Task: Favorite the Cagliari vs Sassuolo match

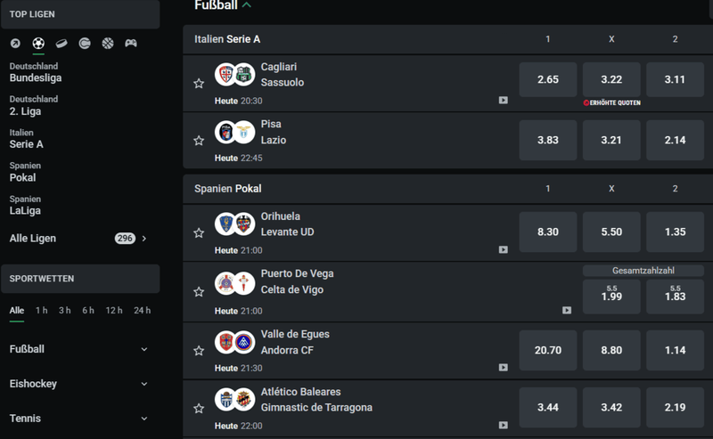Action: coord(199,84)
